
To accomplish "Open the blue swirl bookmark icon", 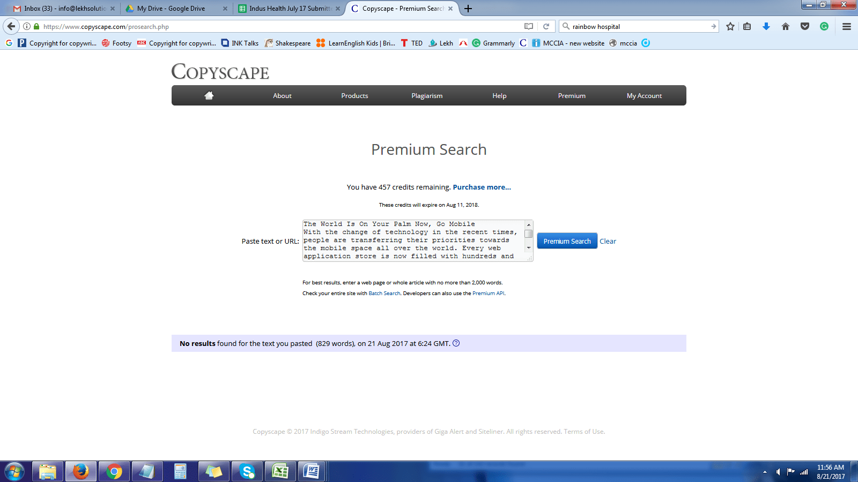I will point(646,43).
